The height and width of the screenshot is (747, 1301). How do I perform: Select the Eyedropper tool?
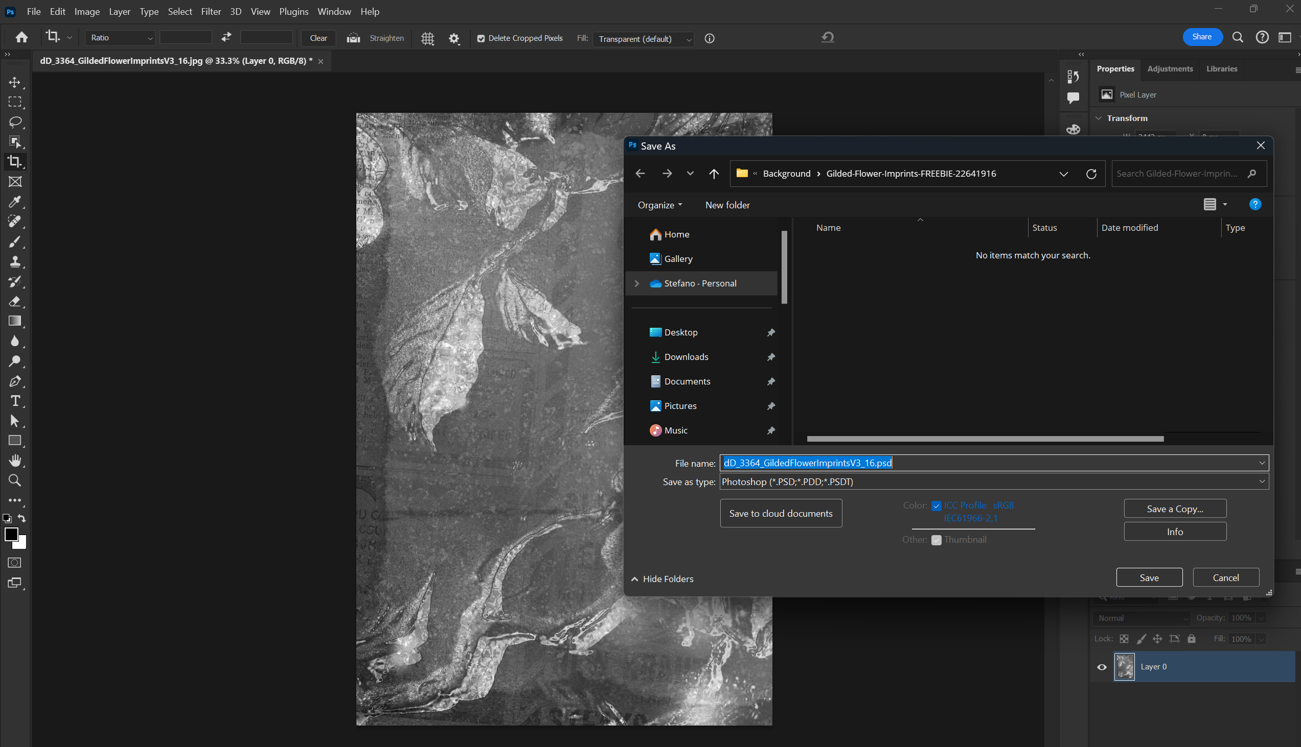coord(15,202)
